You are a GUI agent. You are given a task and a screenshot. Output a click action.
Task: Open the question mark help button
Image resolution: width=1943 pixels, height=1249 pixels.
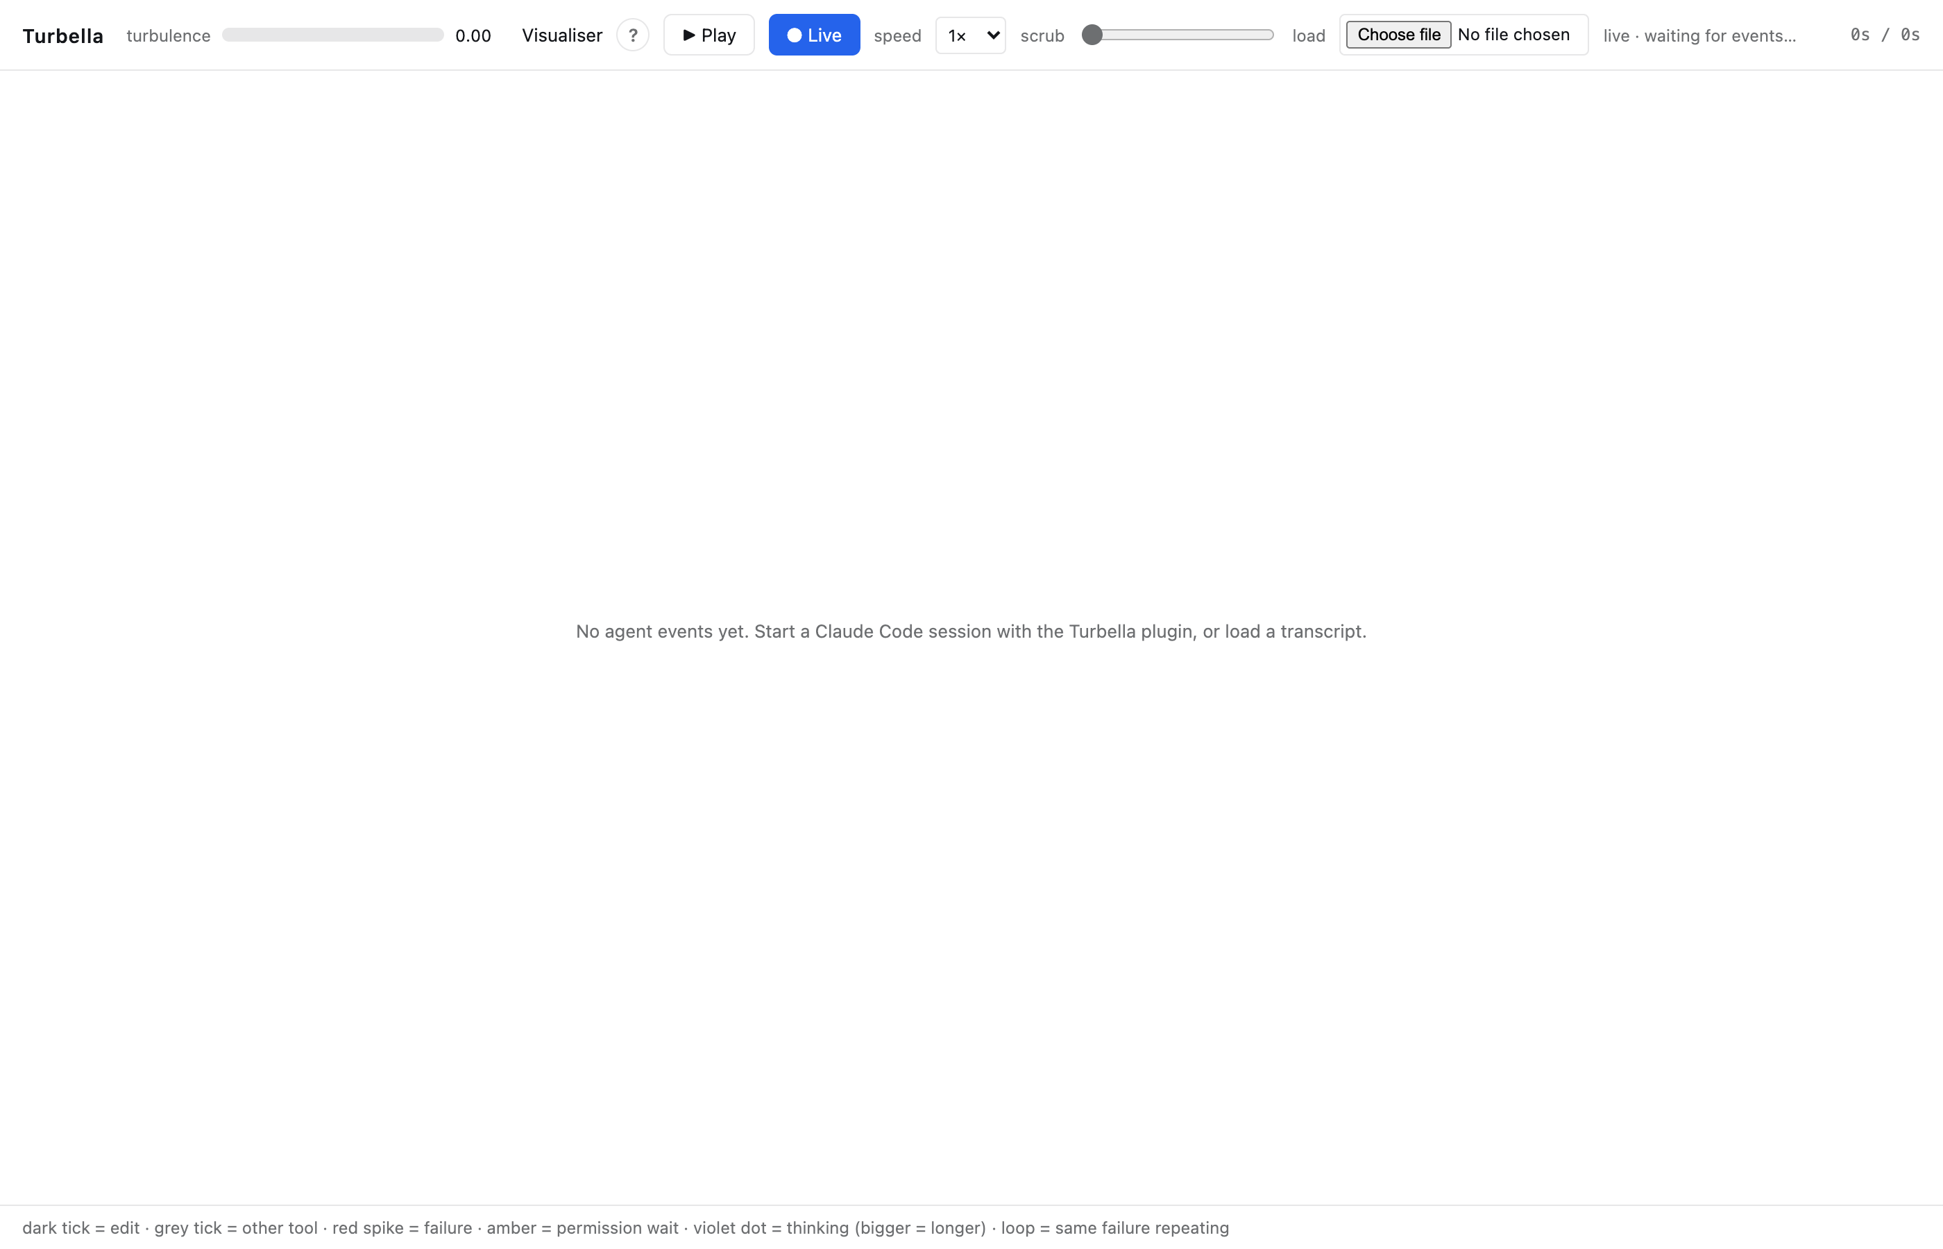pyautogui.click(x=633, y=35)
